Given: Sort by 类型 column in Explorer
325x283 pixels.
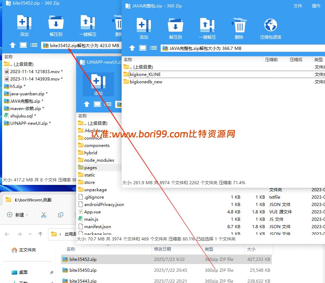Looking at the screenshot, I should tap(209, 249).
